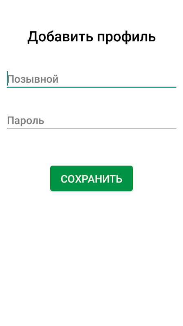Tap the green СОХРАНИТЬ button
183x326 pixels.
pyautogui.click(x=91, y=178)
